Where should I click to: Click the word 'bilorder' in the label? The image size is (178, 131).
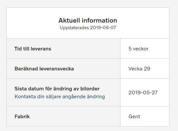(90, 89)
